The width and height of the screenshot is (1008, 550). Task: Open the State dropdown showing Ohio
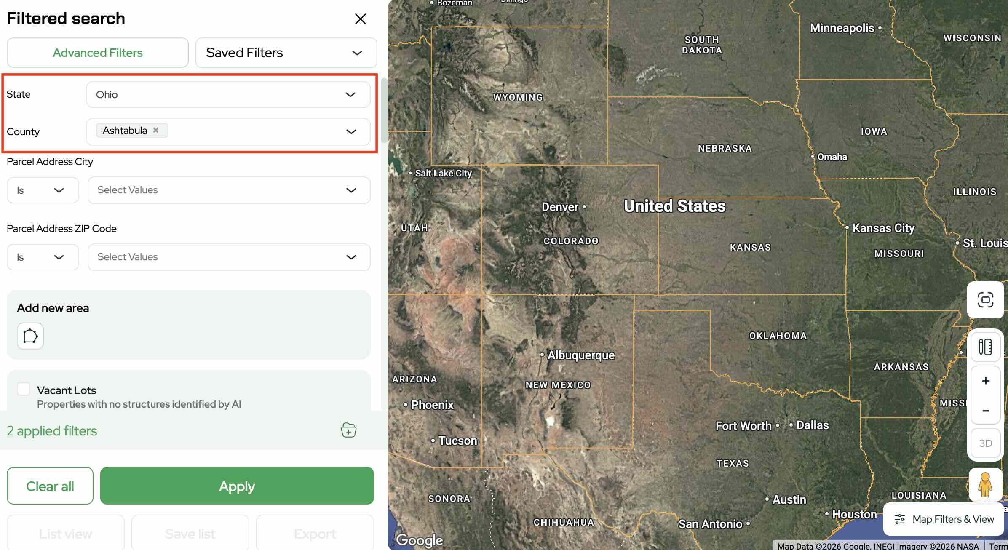click(228, 94)
